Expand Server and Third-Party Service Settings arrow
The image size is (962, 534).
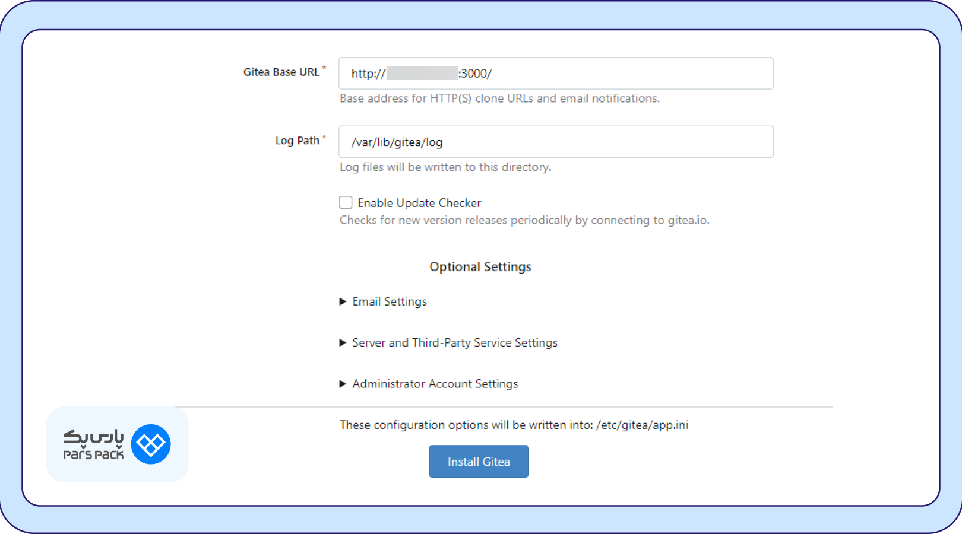tap(343, 343)
